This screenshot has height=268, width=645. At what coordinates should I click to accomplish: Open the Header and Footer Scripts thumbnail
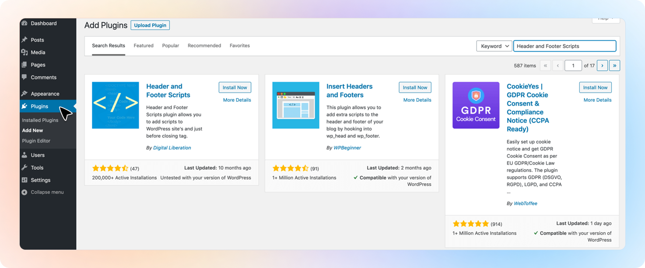[x=116, y=105]
